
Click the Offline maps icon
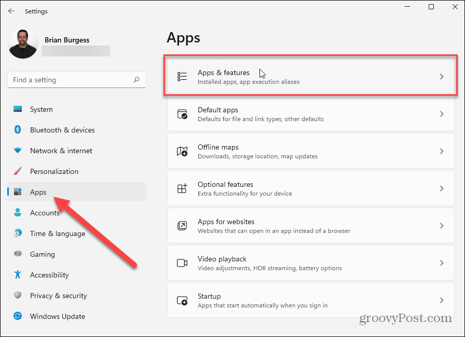point(182,151)
